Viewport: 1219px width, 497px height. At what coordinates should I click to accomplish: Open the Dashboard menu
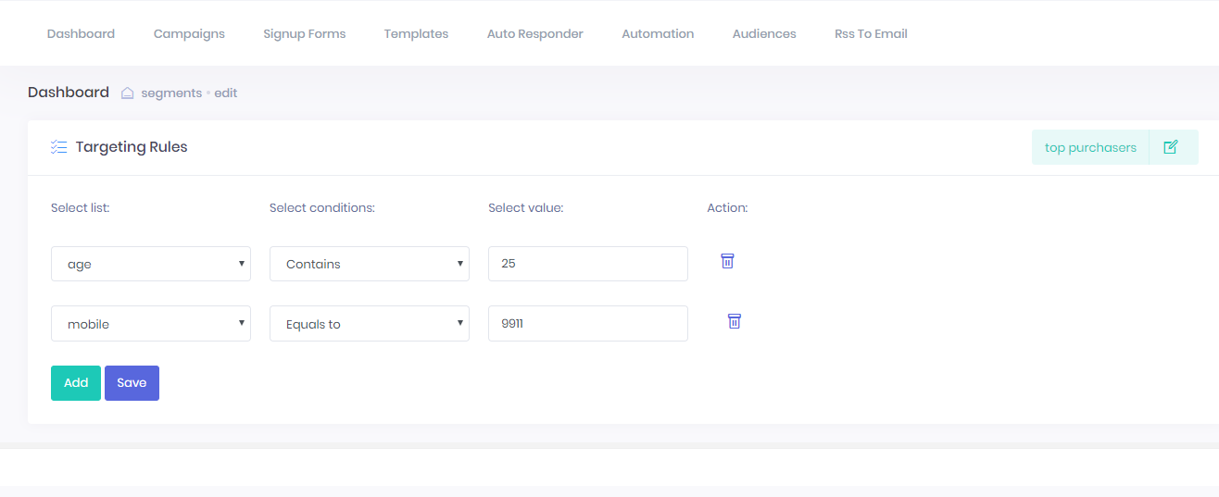pos(81,33)
